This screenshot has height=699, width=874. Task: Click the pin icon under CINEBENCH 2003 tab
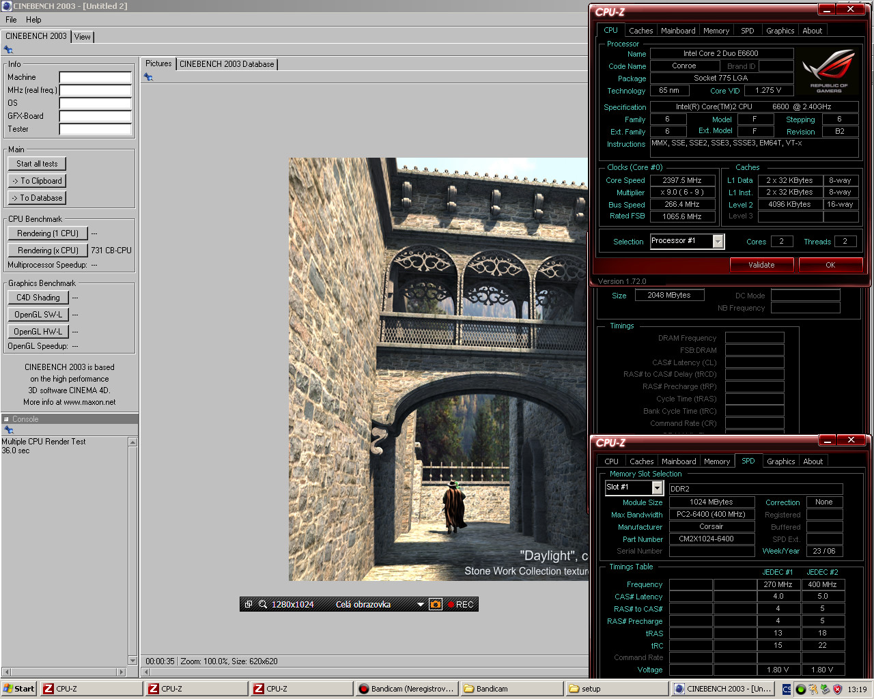coord(8,50)
